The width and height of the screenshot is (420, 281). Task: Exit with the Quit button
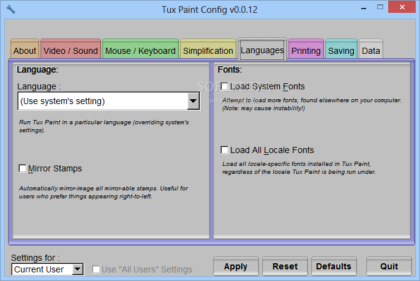[x=389, y=266]
